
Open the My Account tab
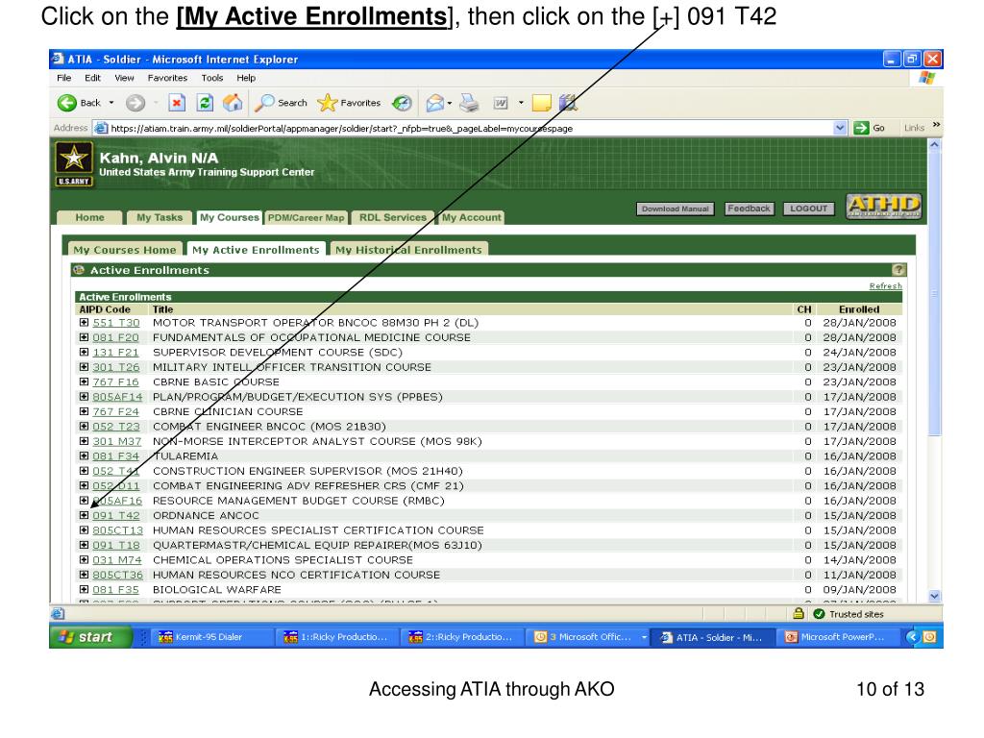tap(471, 217)
